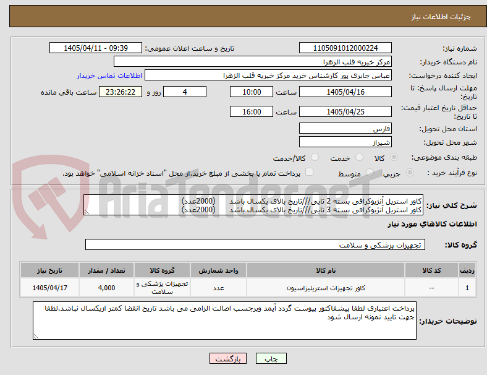
Task: Click the گروه کالا field
Action: coord(255,244)
